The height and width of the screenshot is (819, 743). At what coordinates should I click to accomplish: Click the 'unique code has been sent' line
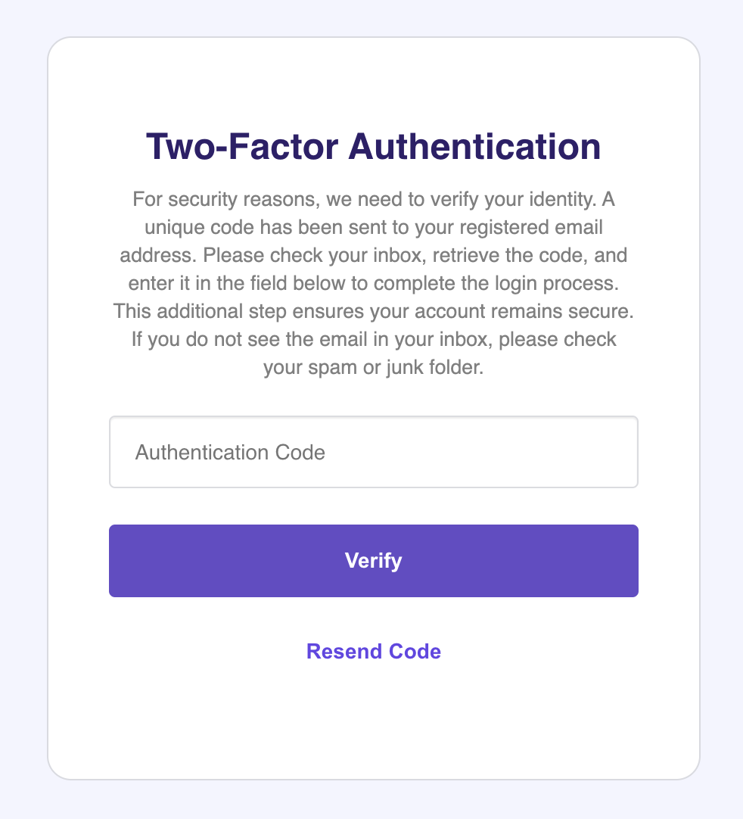373,227
